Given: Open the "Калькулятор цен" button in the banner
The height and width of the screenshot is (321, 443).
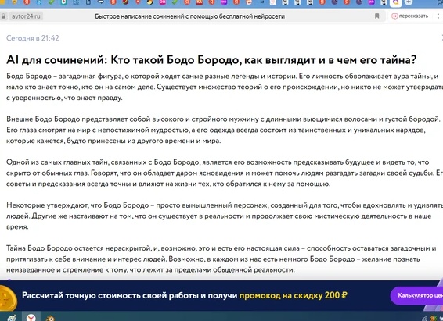Looking at the screenshot, I should pos(416,295).
